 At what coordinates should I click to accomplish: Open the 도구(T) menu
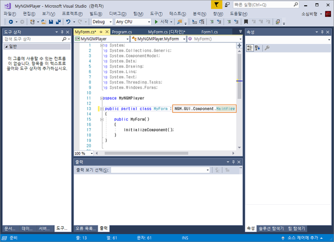156,14
